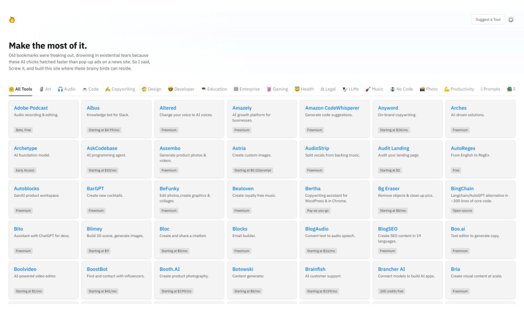Screen dimensions: 524x314
Task: Open the Bria tool link
Action: (x=455, y=270)
